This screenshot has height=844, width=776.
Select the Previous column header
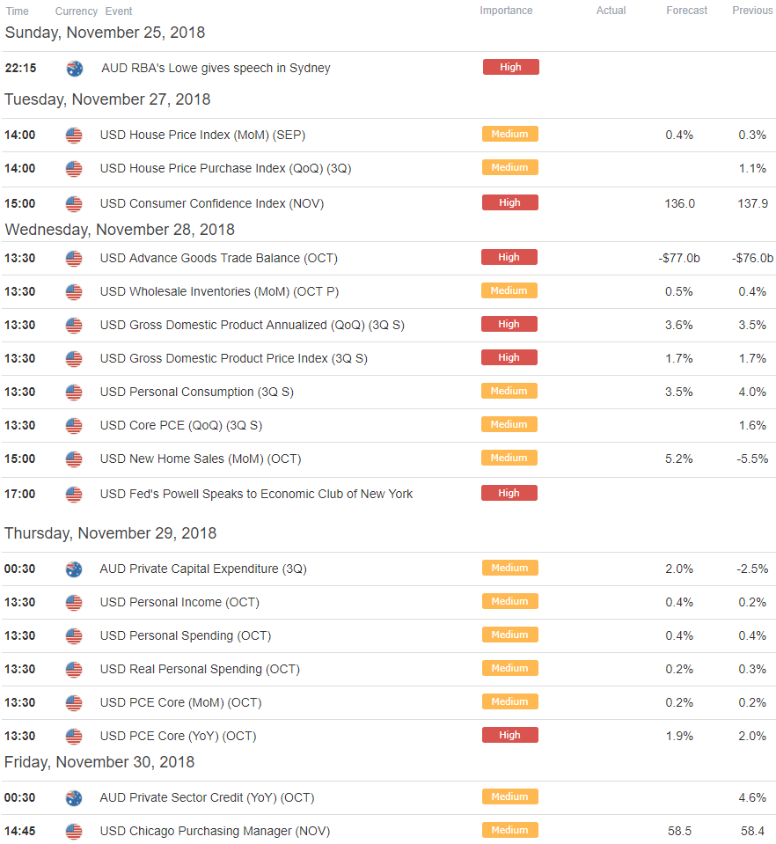(x=752, y=11)
